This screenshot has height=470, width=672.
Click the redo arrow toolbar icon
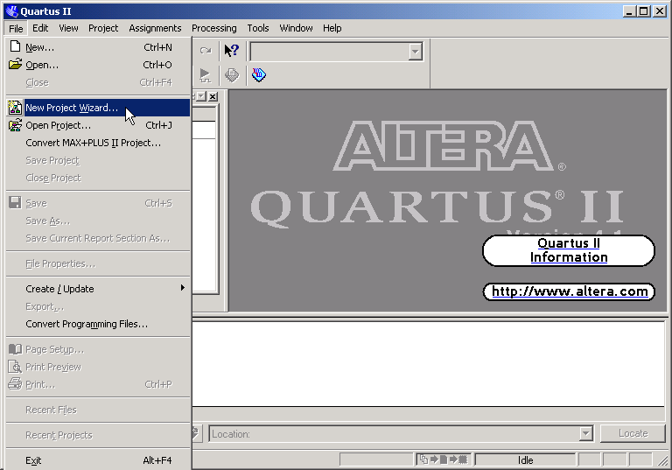click(206, 51)
